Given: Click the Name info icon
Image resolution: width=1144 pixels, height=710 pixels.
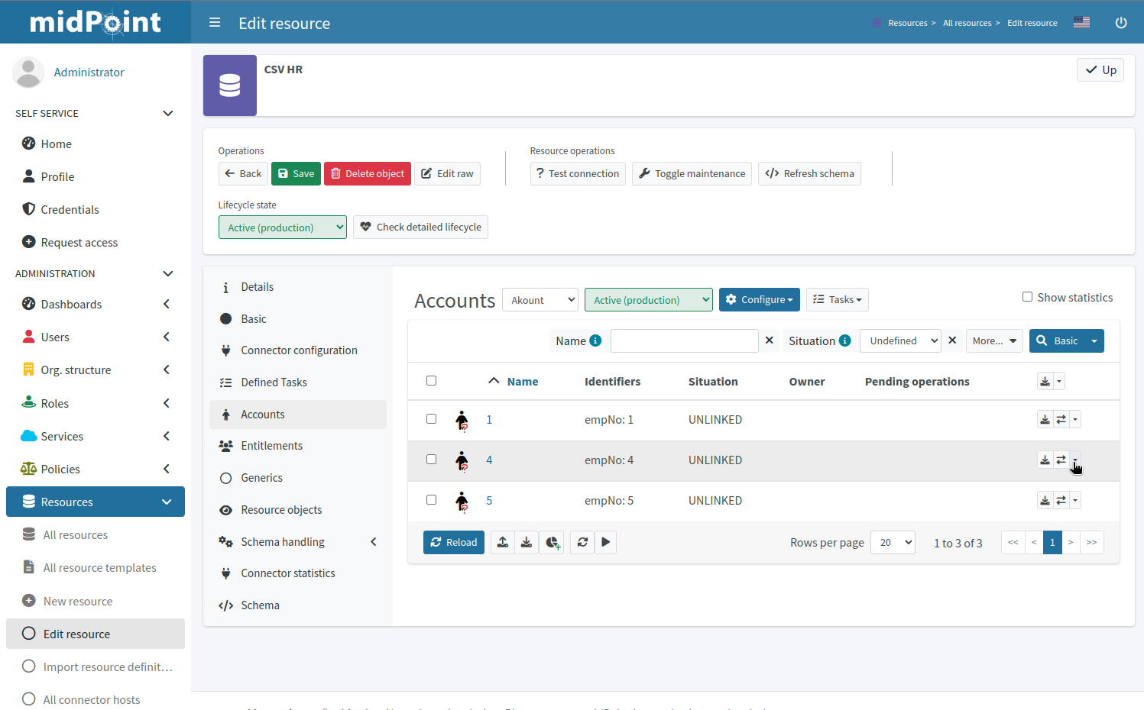Looking at the screenshot, I should tap(595, 340).
